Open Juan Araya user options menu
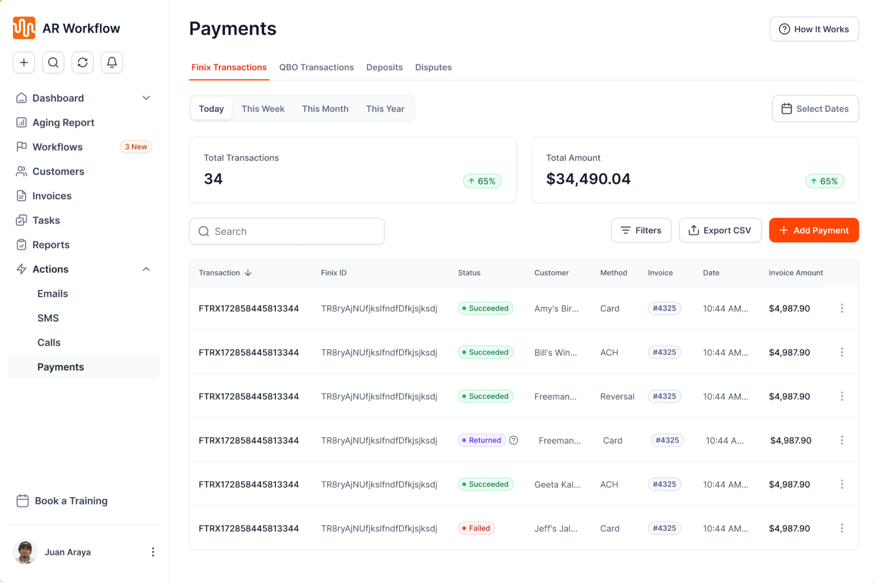 pos(153,552)
